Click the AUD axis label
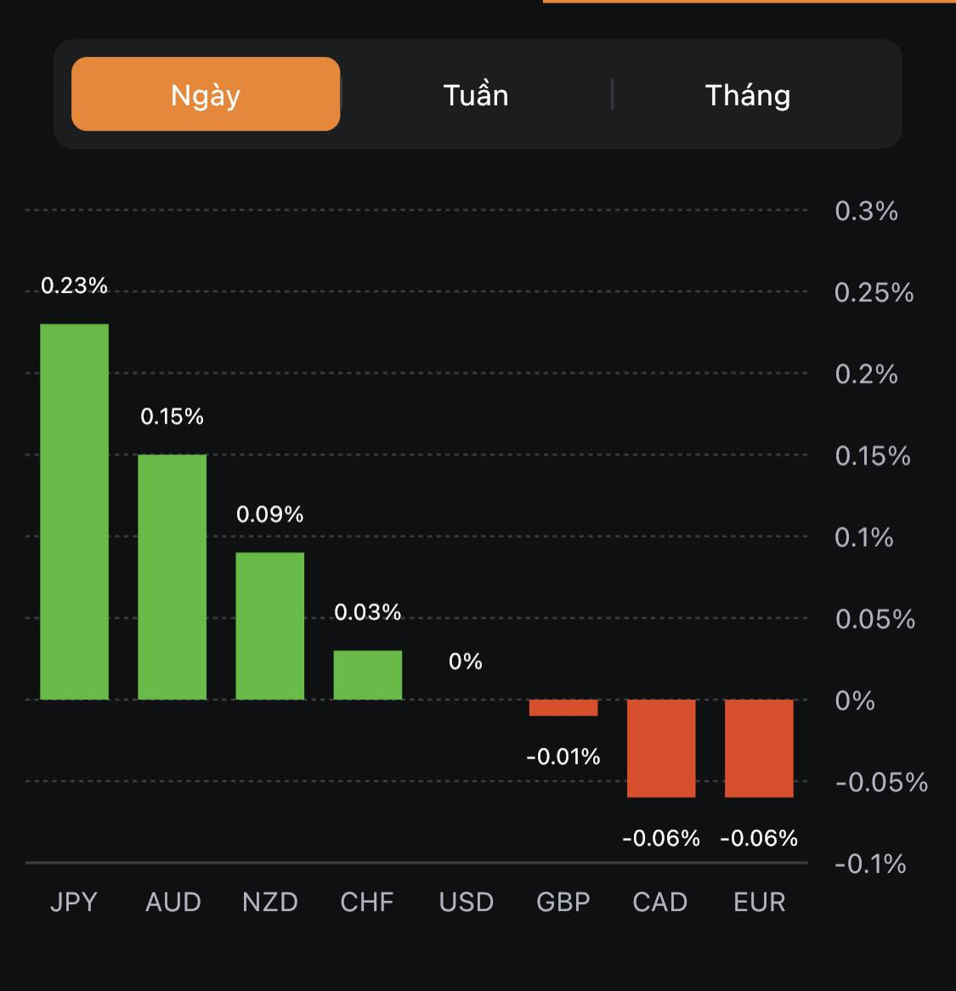The height and width of the screenshot is (991, 956). point(173,902)
